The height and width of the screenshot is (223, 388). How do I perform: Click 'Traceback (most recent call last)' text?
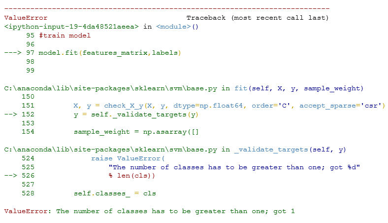pyautogui.click(x=258, y=18)
